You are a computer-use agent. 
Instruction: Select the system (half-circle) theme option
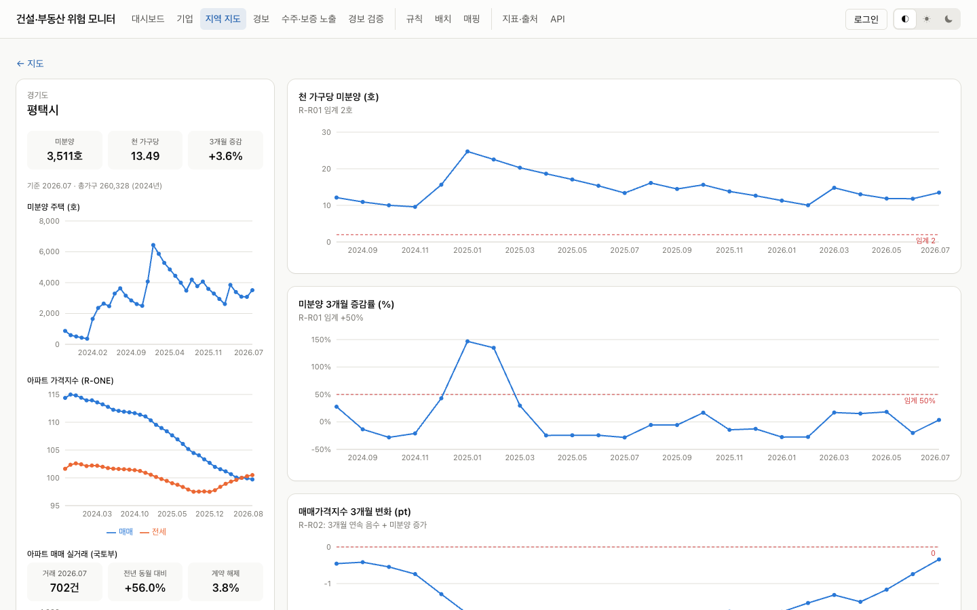[x=905, y=19]
